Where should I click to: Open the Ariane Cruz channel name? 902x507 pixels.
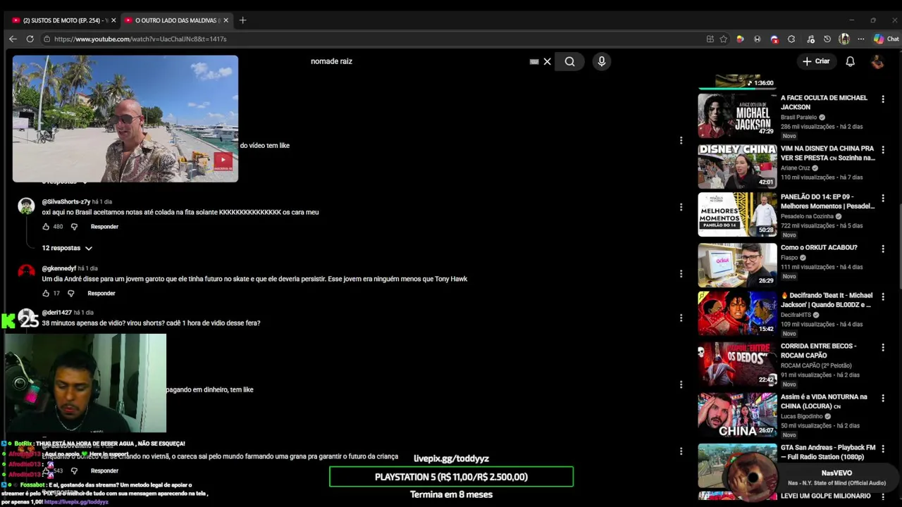pos(796,168)
